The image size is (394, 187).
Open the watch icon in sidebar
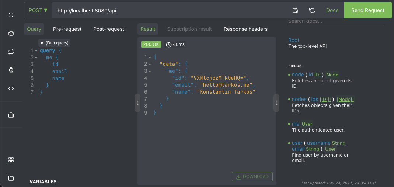pyautogui.click(x=11, y=70)
